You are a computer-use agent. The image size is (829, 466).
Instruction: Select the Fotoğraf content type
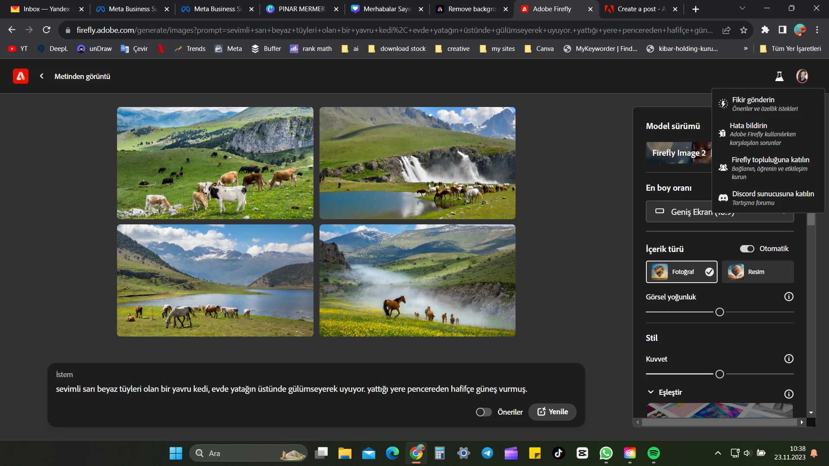click(x=681, y=272)
